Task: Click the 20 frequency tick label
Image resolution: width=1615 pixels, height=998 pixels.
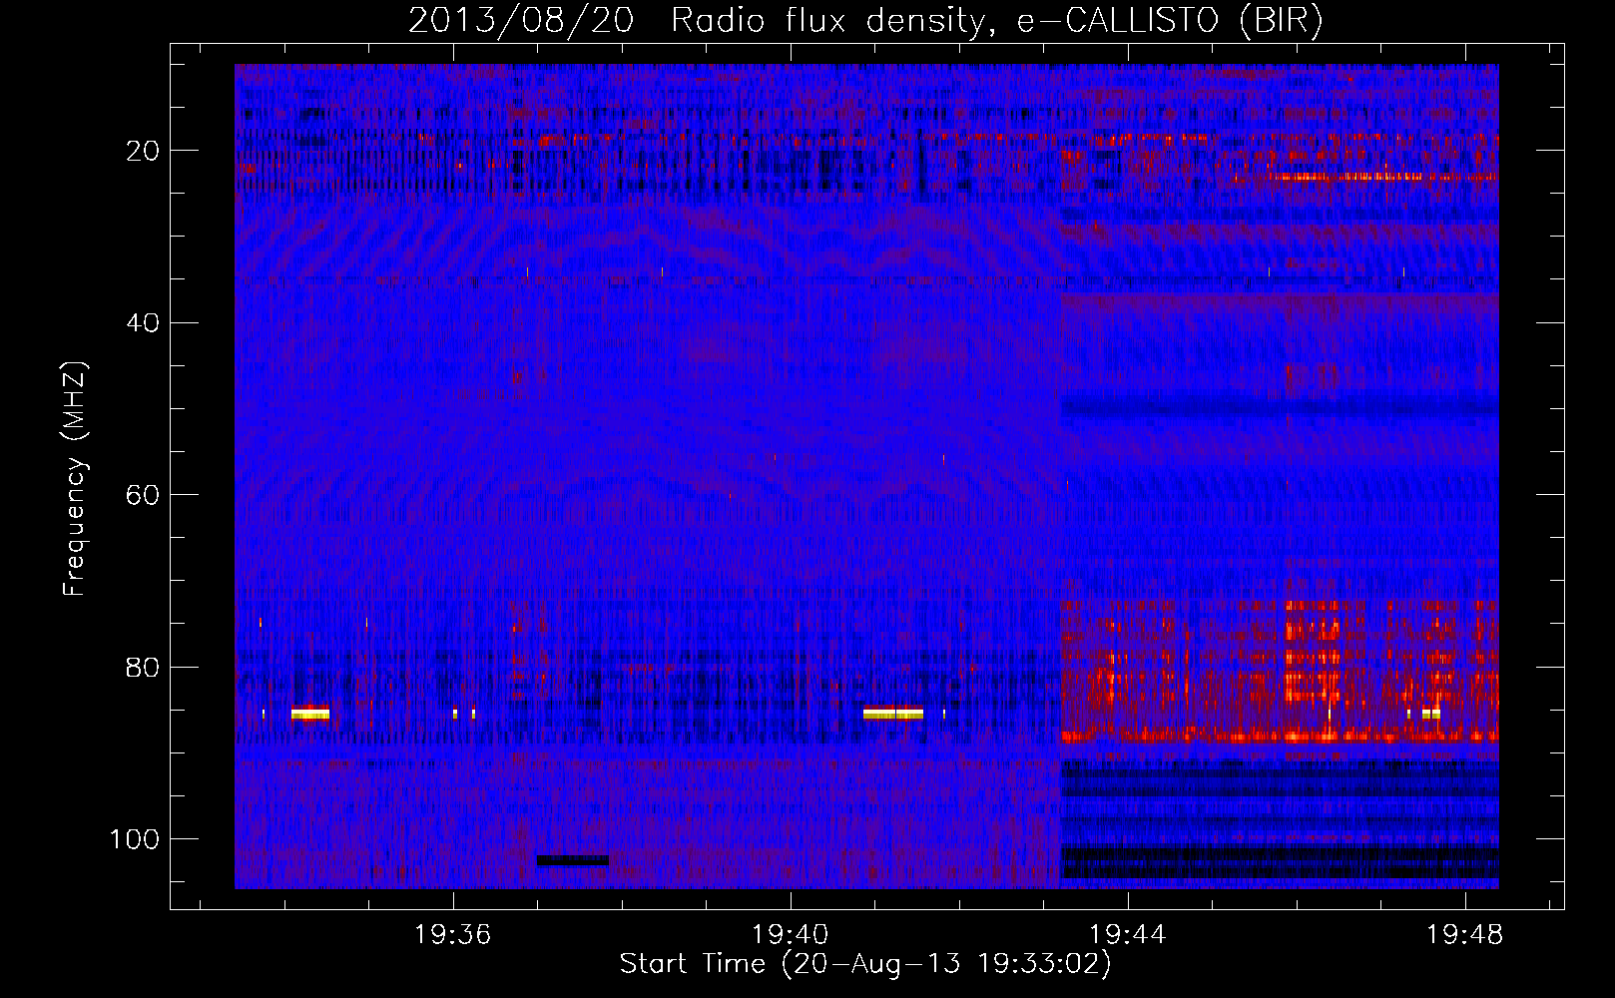Action: pyautogui.click(x=143, y=151)
